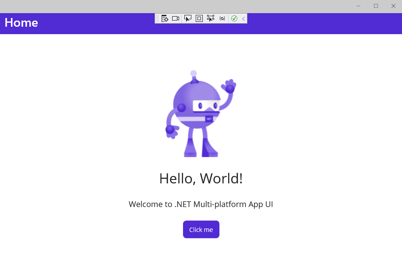The width and height of the screenshot is (402, 274).
Task: Open the Live Visual Tree from debug toolbar
Action: click(x=165, y=18)
